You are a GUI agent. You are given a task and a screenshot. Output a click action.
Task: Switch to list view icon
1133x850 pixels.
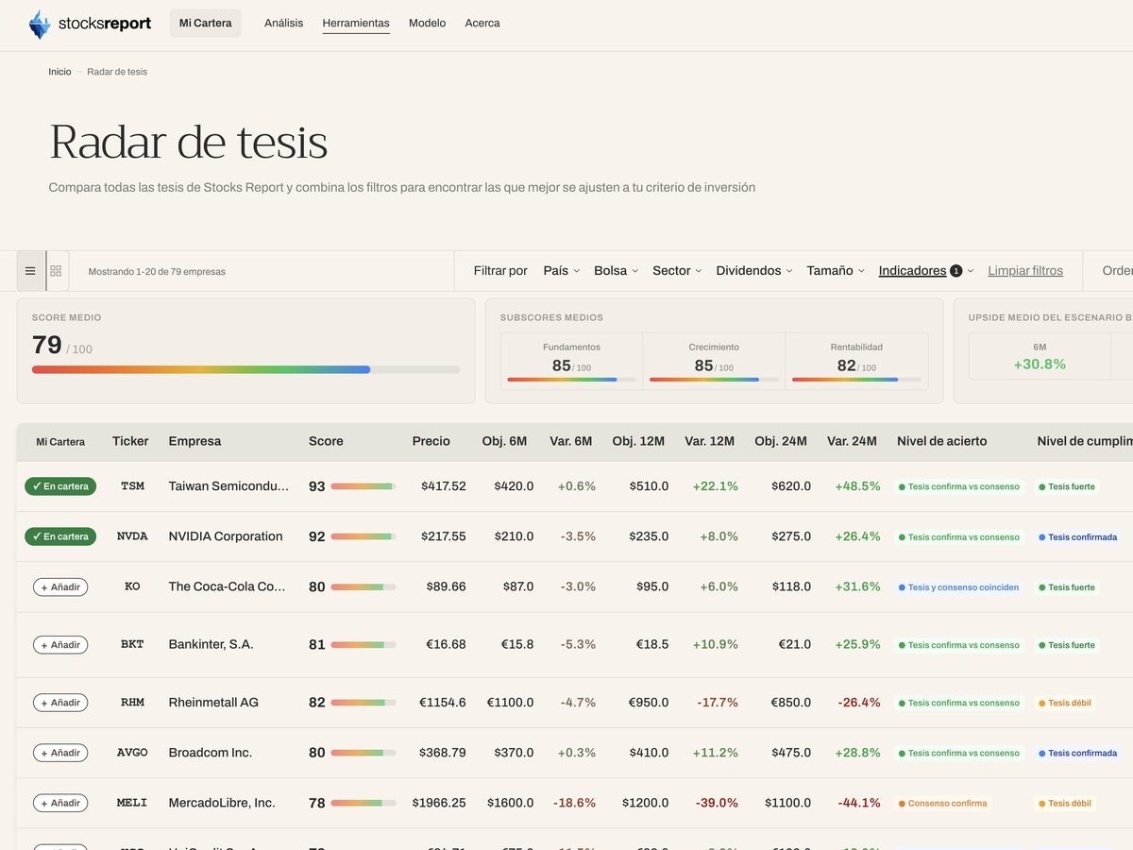[x=30, y=271]
